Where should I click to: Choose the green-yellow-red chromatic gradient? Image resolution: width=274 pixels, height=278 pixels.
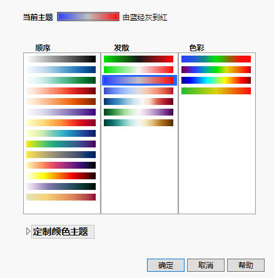[216, 91]
